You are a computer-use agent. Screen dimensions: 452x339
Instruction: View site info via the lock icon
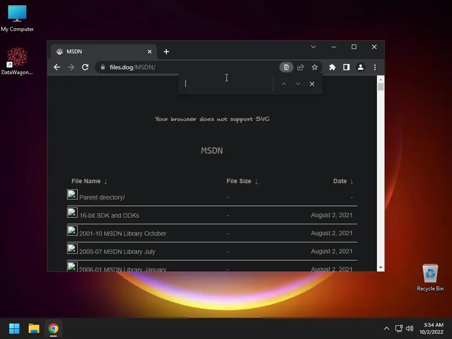(x=102, y=67)
